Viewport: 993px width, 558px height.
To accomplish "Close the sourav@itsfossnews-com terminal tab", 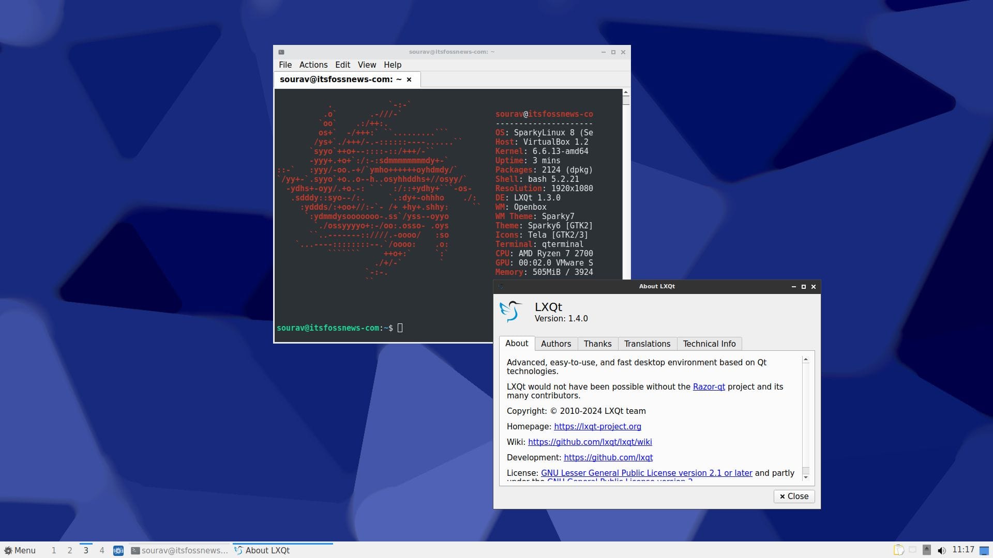I will tap(409, 79).
